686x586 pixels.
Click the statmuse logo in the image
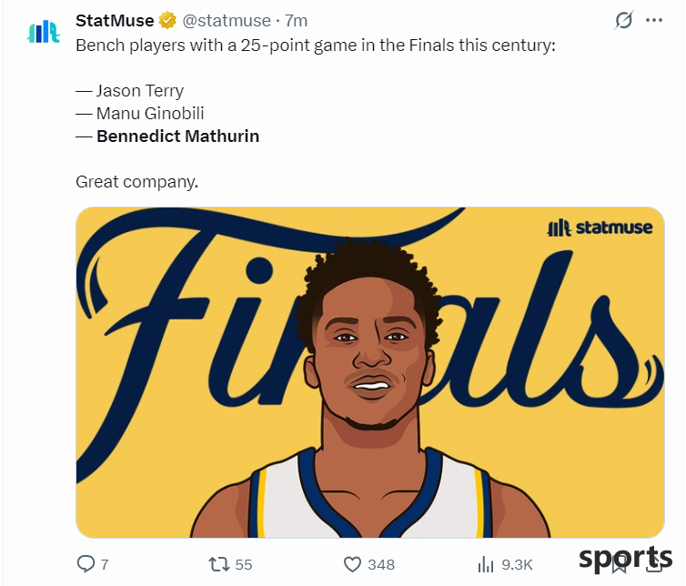pyautogui.click(x=600, y=227)
